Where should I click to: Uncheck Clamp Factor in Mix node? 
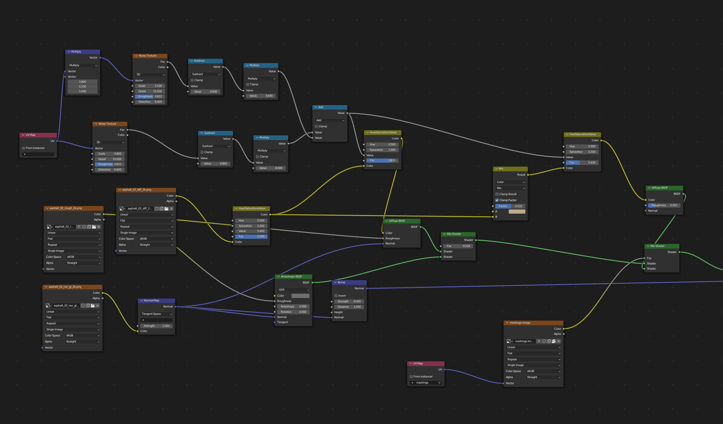point(497,200)
